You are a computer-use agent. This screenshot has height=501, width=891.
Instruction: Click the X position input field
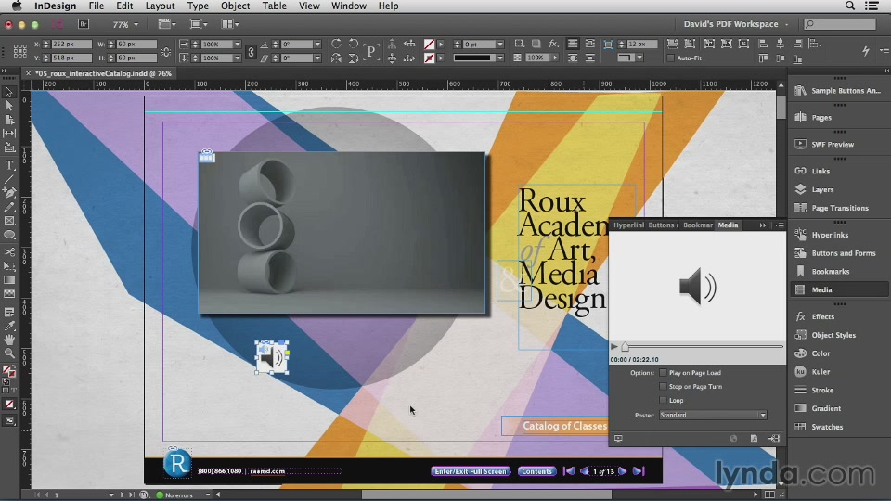(x=71, y=45)
